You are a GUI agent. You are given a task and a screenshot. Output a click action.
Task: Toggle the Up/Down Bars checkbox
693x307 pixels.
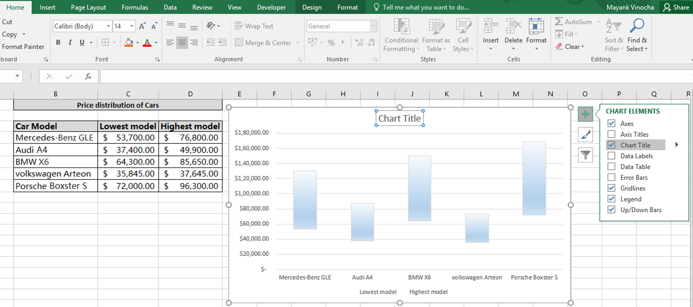pyautogui.click(x=612, y=210)
